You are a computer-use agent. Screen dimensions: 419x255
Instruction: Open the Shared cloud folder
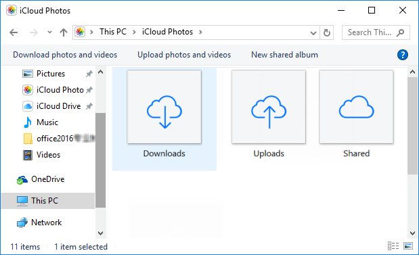tap(356, 114)
